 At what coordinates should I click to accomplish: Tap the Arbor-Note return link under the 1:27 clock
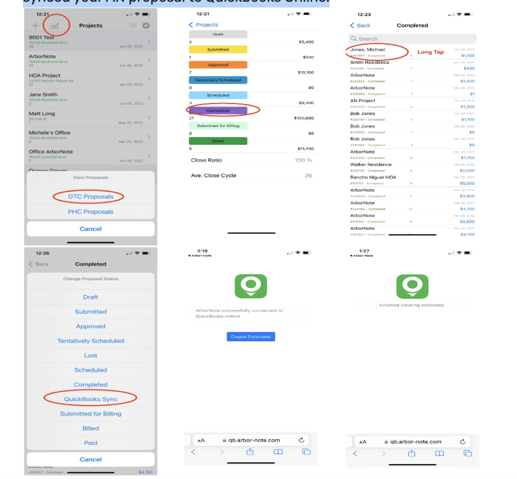361,255
